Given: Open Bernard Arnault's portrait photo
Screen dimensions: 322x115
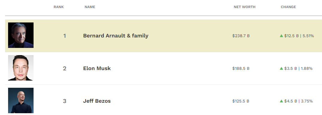Looking at the screenshot, I should point(21,35).
